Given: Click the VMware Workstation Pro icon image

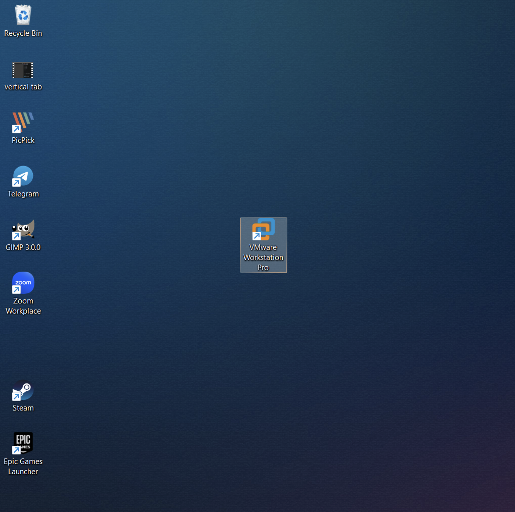Looking at the screenshot, I should 264,230.
